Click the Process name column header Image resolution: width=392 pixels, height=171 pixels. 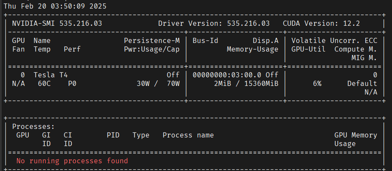click(x=188, y=135)
